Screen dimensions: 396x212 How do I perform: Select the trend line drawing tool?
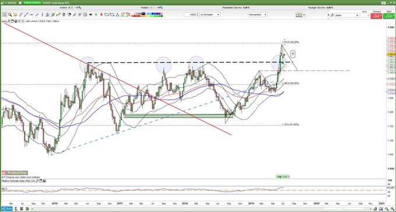coord(26,15)
